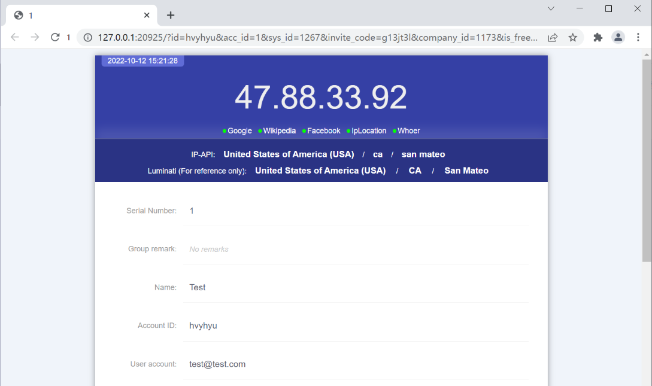The width and height of the screenshot is (652, 386).
Task: Open the IpLocation lookup link
Action: (369, 130)
